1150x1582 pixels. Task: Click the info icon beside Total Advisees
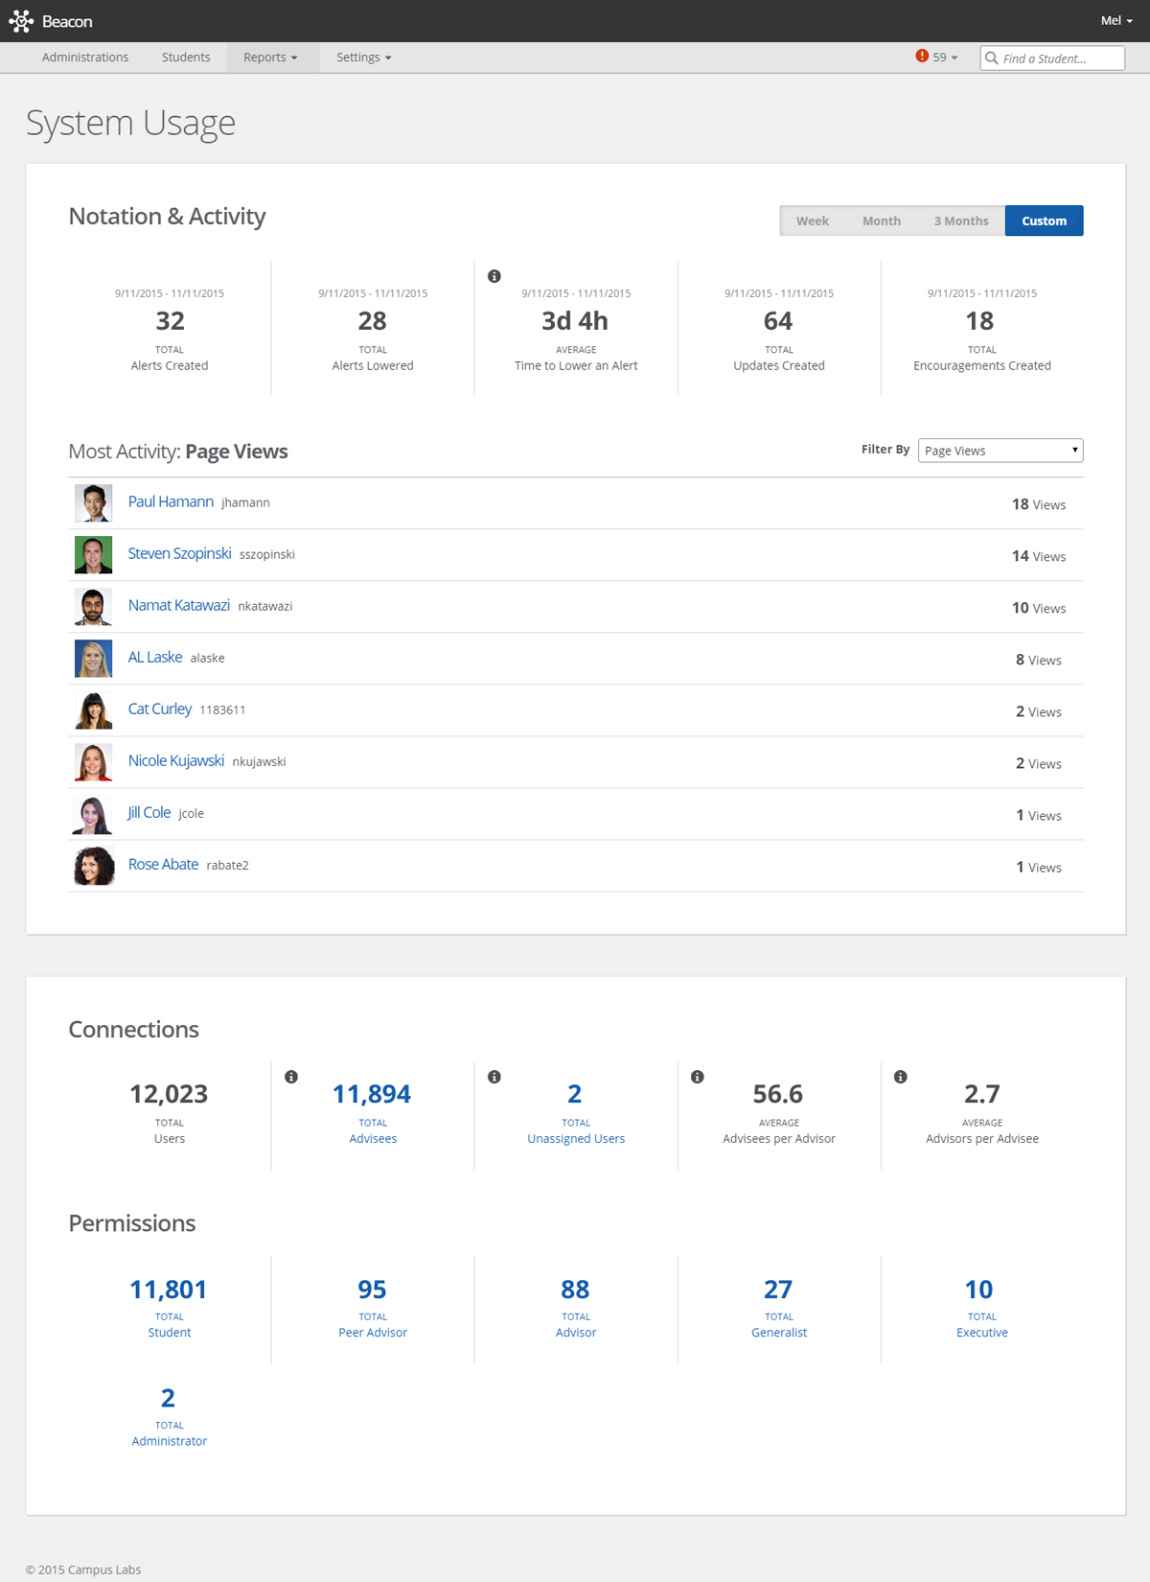(291, 1077)
